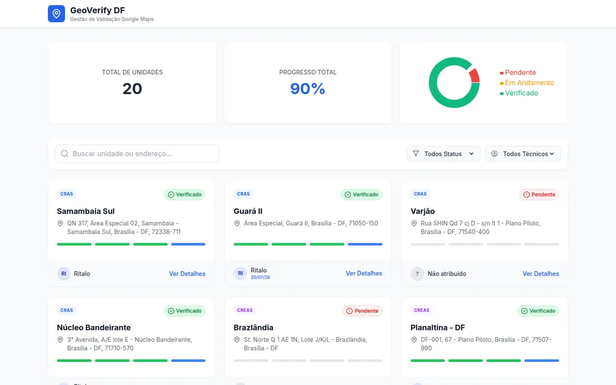Image resolution: width=616 pixels, height=385 pixels.
Task: Open Ver Detalhes for Samambaia Sul
Action: [x=187, y=274]
